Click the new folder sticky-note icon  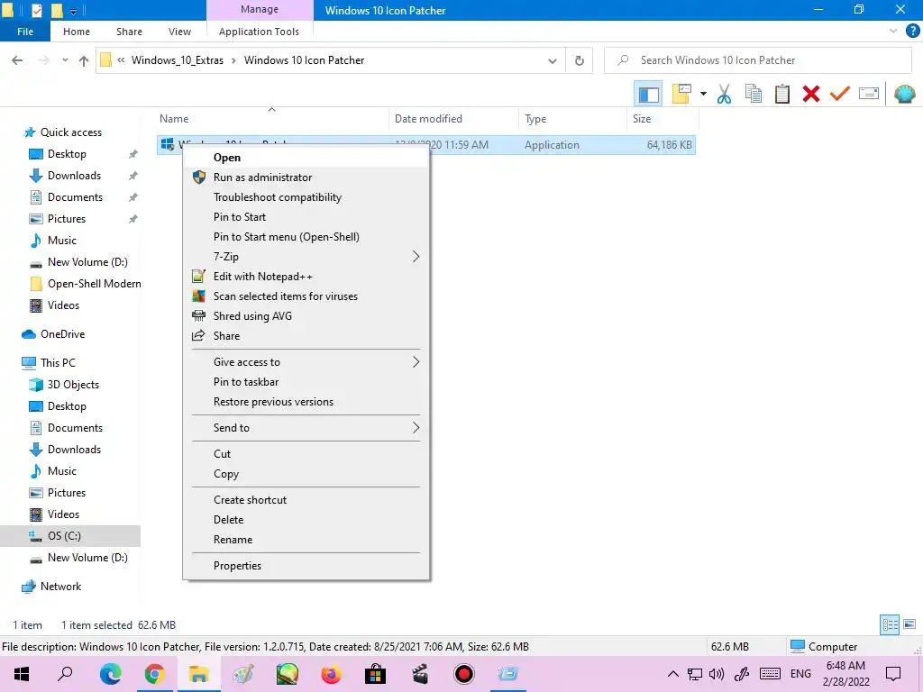(x=681, y=94)
